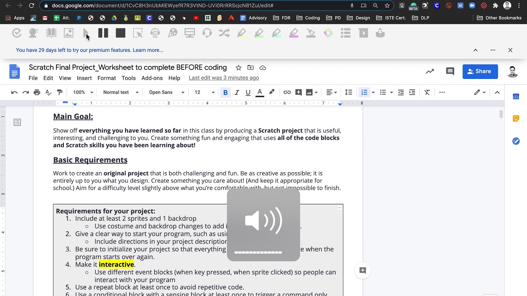Open the File menu
Image resolution: width=527 pixels, height=296 pixels.
[33, 78]
